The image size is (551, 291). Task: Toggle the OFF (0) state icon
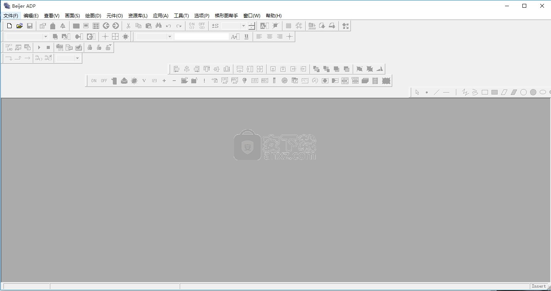pyautogui.click(x=202, y=26)
